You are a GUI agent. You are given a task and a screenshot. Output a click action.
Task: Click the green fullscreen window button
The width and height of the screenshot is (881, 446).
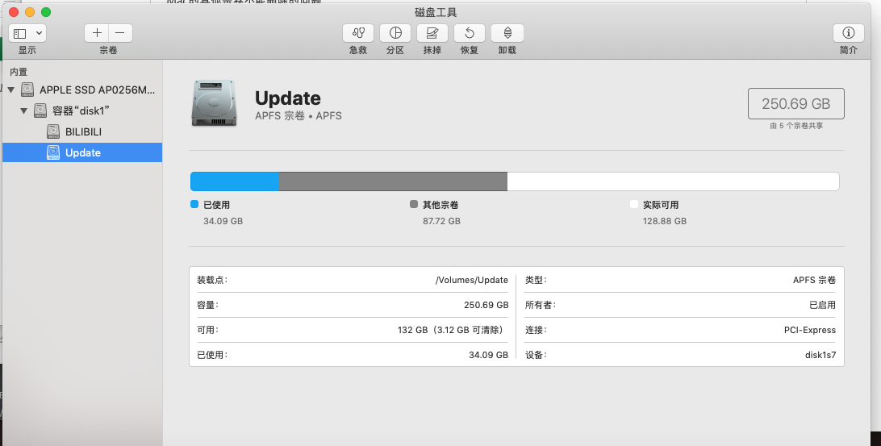46,12
